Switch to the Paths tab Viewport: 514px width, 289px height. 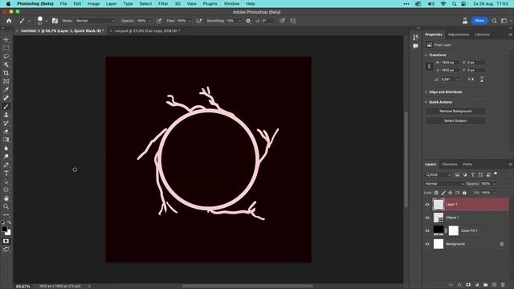click(467, 164)
